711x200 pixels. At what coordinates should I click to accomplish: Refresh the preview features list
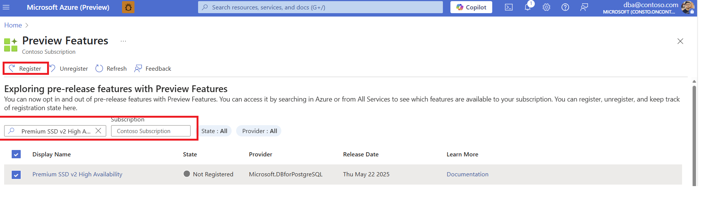111,68
